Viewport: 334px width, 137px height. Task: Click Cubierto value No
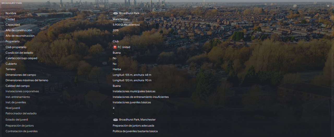(x=115, y=64)
